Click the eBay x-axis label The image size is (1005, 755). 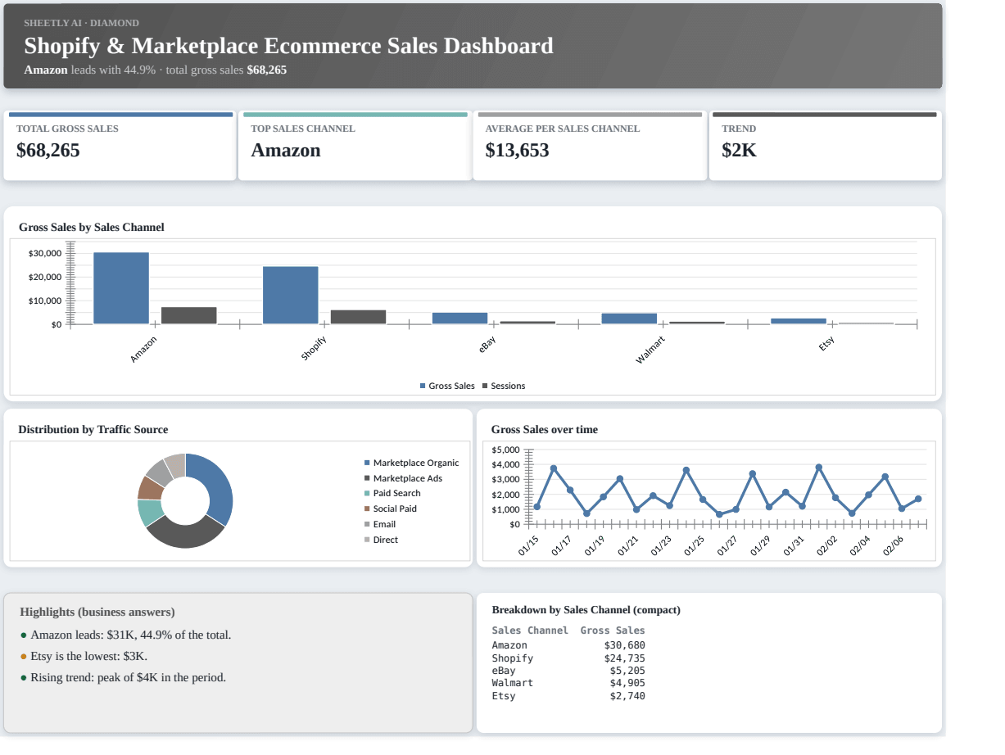[x=487, y=345]
